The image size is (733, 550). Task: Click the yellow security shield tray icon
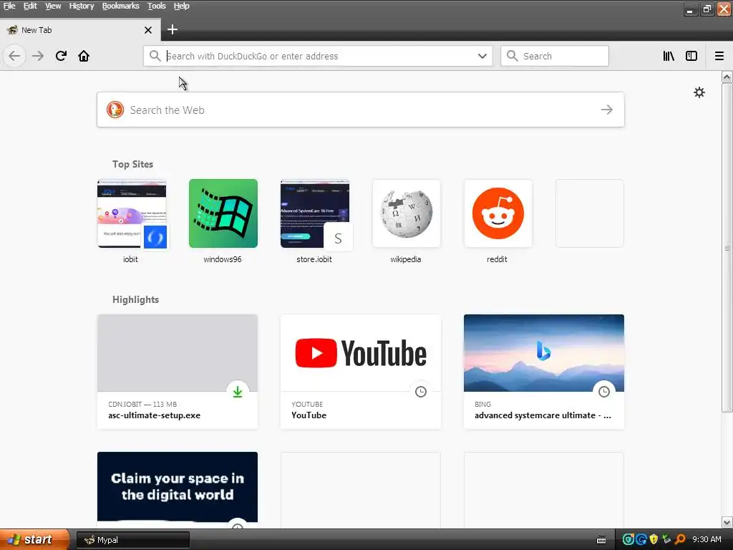[654, 540]
